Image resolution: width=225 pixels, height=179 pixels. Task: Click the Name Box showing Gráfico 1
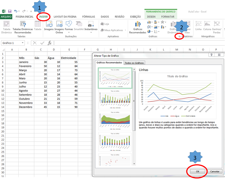click(13, 43)
